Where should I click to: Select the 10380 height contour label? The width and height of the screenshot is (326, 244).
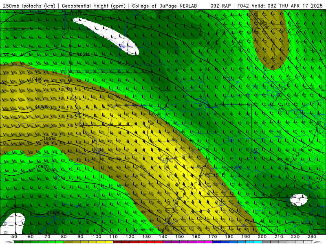(x=84, y=54)
